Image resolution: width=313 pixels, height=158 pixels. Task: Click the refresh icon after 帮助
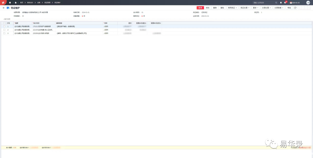click(x=295, y=8)
